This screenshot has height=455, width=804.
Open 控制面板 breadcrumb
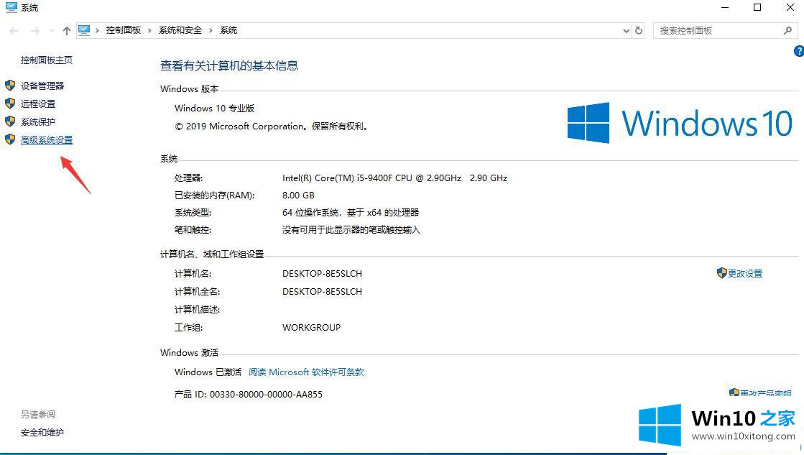pos(123,30)
